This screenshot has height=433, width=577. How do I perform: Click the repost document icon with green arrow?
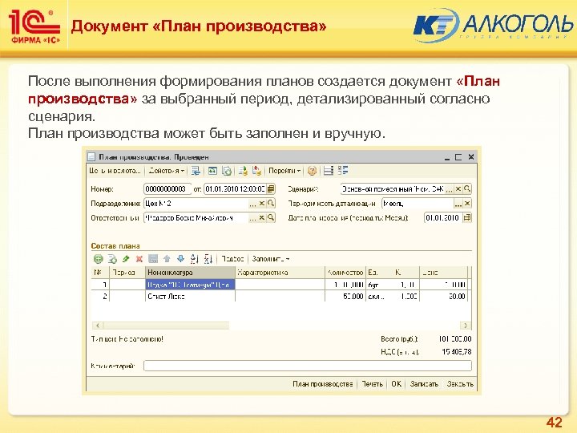pos(227,171)
